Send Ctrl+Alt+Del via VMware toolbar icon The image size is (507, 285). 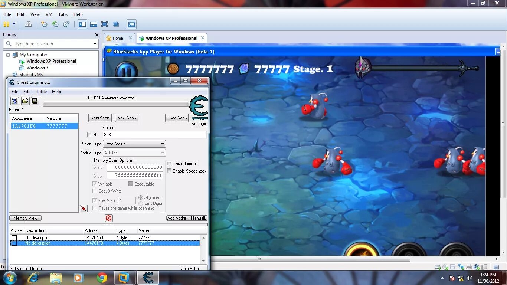click(28, 24)
